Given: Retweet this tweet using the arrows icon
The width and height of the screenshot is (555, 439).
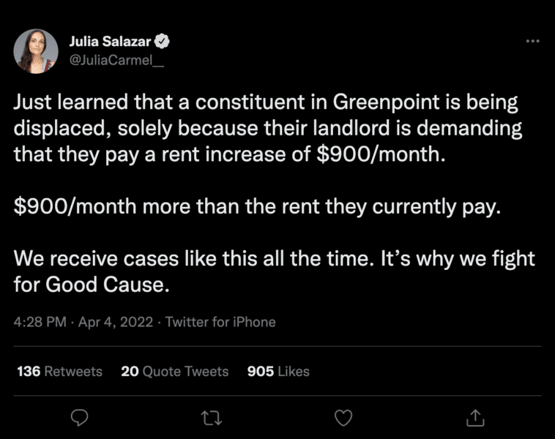Looking at the screenshot, I should [211, 417].
